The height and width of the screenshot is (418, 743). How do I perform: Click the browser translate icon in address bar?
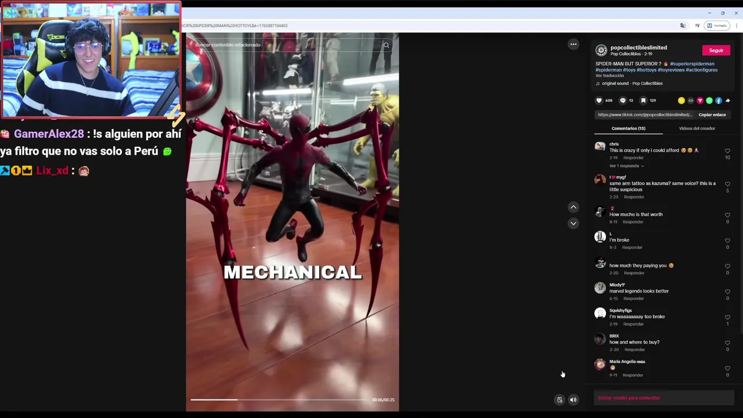(x=683, y=26)
